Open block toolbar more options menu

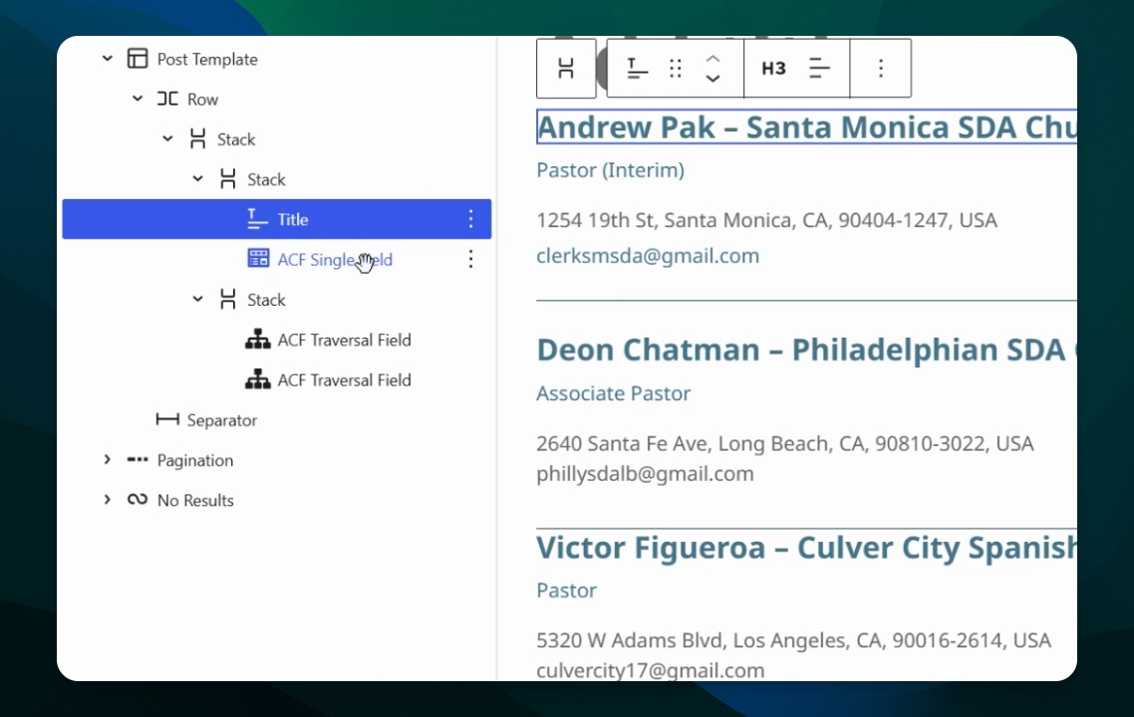(881, 69)
